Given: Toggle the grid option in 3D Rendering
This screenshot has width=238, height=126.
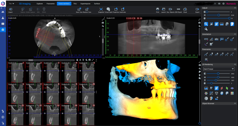Looking at the screenshot, I should click(216, 88).
